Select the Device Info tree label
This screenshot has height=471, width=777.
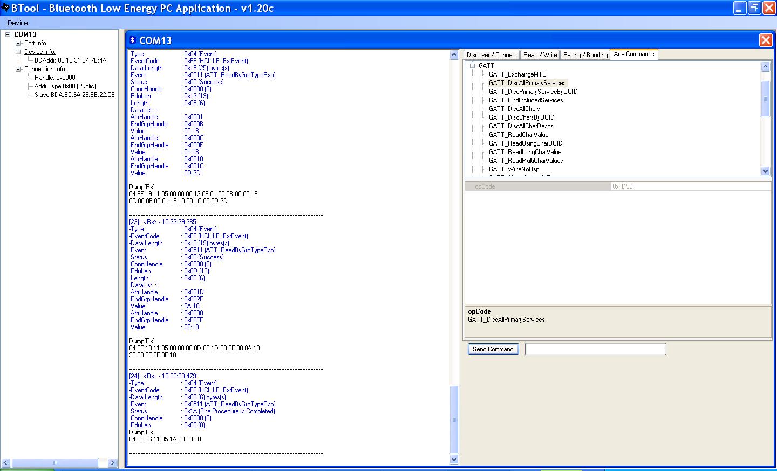coord(40,52)
